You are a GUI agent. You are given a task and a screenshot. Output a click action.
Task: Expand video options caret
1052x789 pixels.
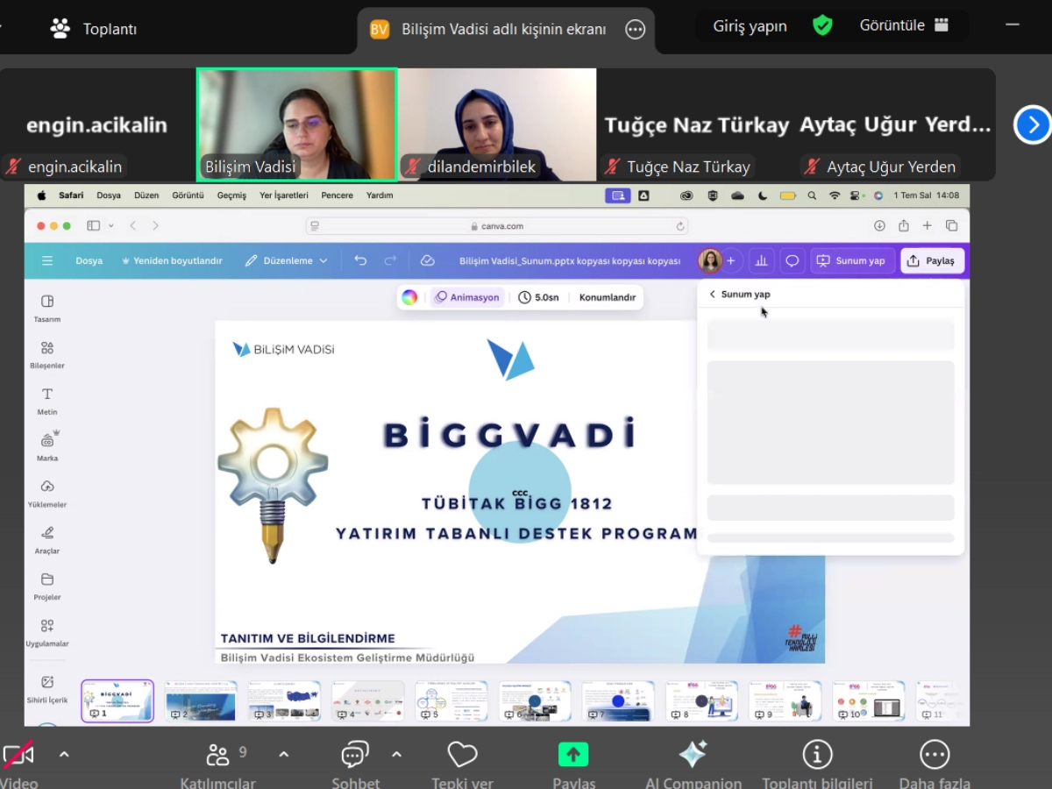64,754
